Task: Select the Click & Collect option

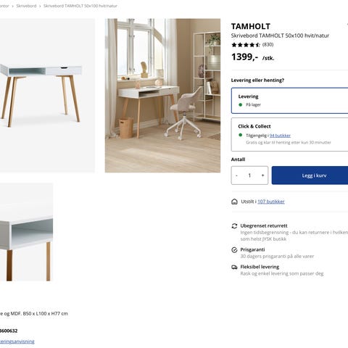Action: [x=289, y=135]
